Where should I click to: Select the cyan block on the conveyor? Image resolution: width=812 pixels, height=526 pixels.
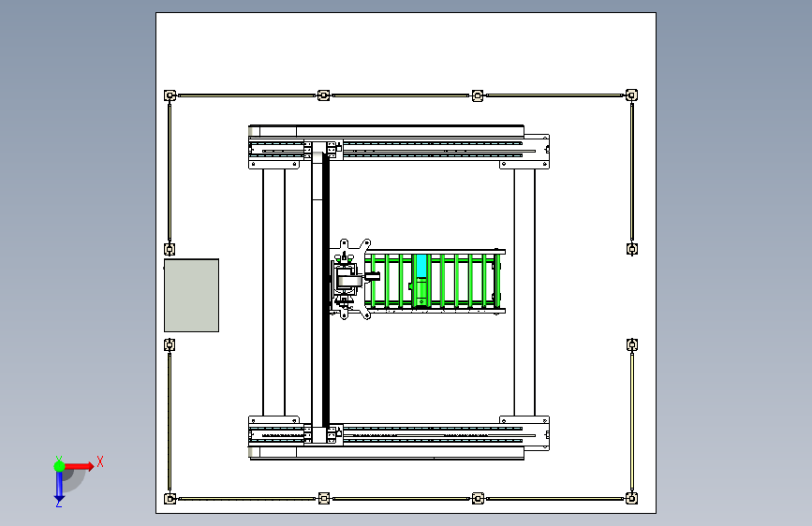(422, 266)
